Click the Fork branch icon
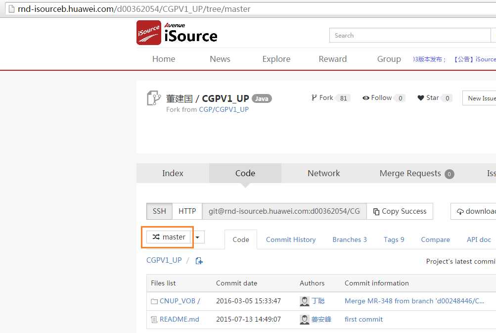This screenshot has width=496, height=333. (314, 97)
